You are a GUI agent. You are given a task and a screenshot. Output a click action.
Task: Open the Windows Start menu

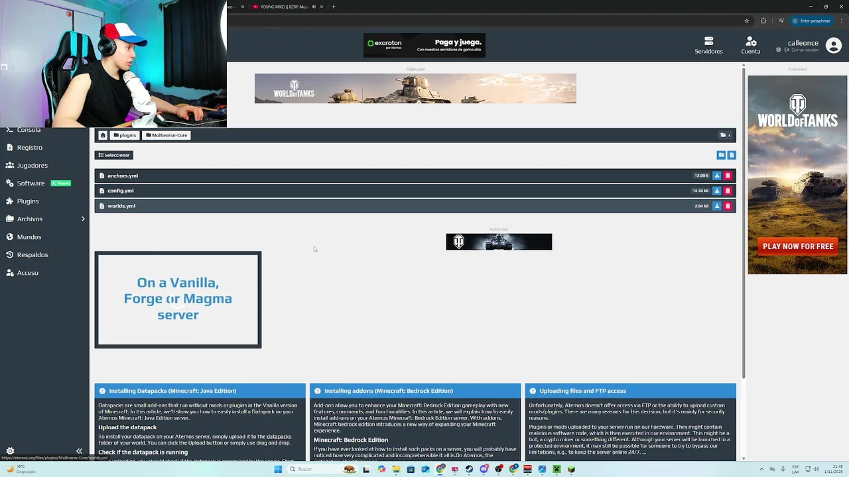tap(278, 469)
